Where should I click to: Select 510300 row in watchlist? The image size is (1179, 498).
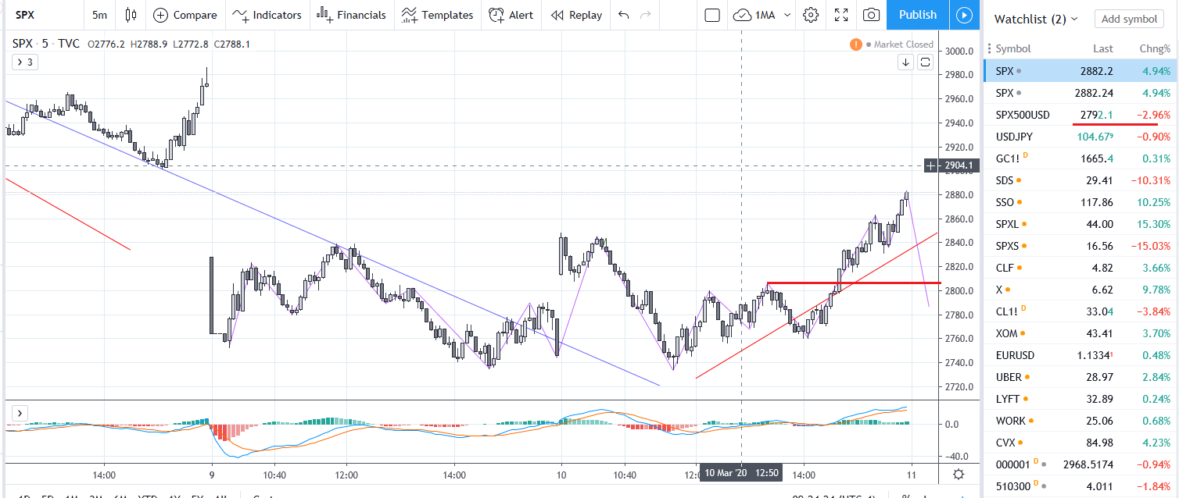[x=1080, y=486]
